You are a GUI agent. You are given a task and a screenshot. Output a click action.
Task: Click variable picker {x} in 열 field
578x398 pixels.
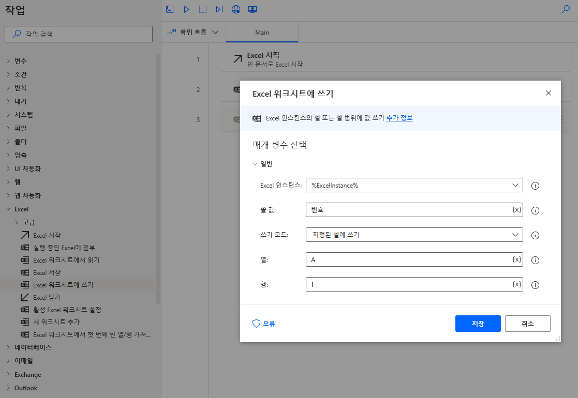pos(516,259)
